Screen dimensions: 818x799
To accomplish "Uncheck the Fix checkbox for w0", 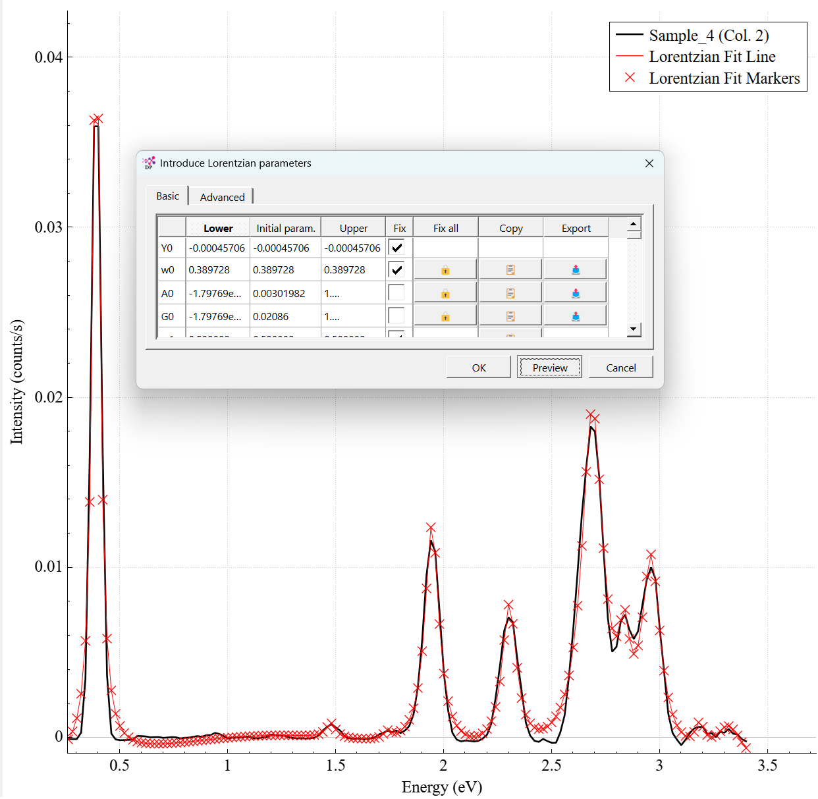I will 398,269.
